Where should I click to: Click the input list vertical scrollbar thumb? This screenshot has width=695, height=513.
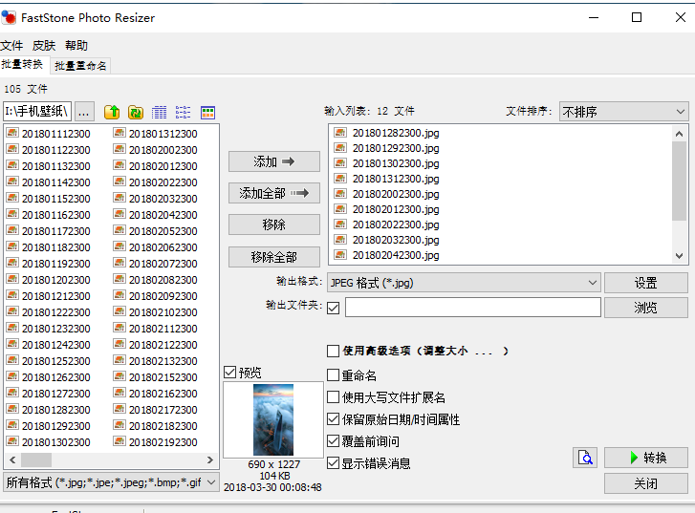[x=679, y=181]
